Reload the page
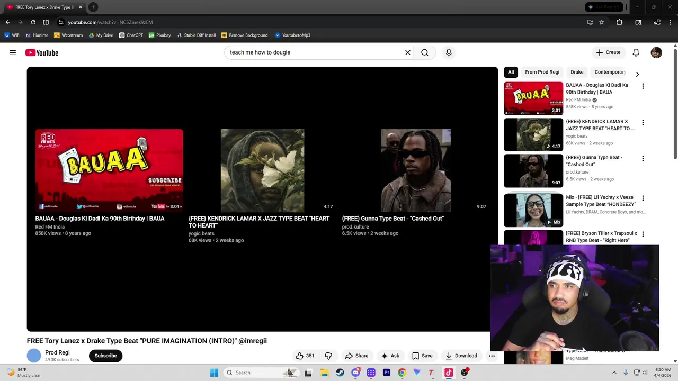This screenshot has height=381, width=678. click(33, 22)
